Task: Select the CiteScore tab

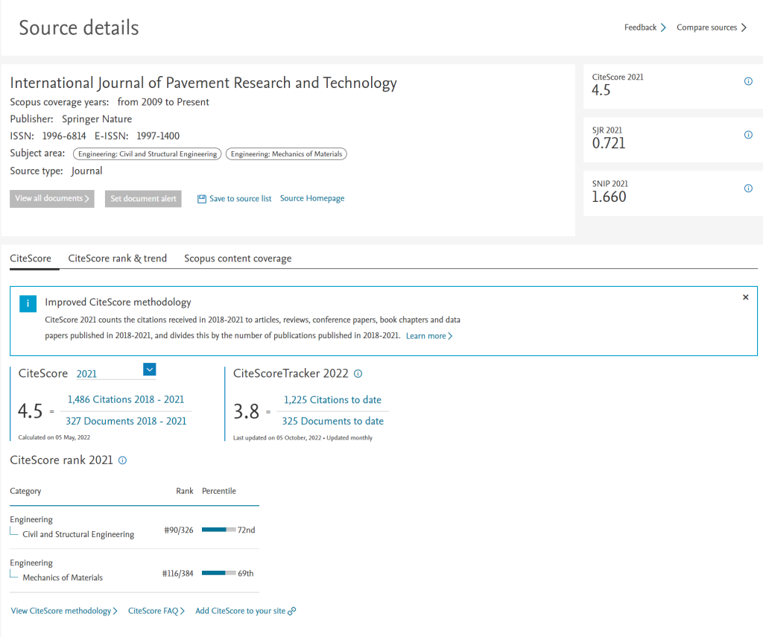Action: [x=31, y=259]
